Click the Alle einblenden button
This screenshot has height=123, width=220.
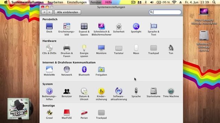(68, 12)
